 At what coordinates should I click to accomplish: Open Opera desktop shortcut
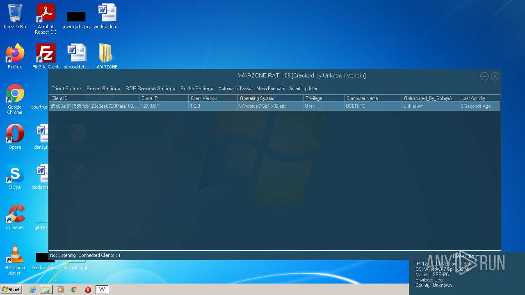pos(15,137)
